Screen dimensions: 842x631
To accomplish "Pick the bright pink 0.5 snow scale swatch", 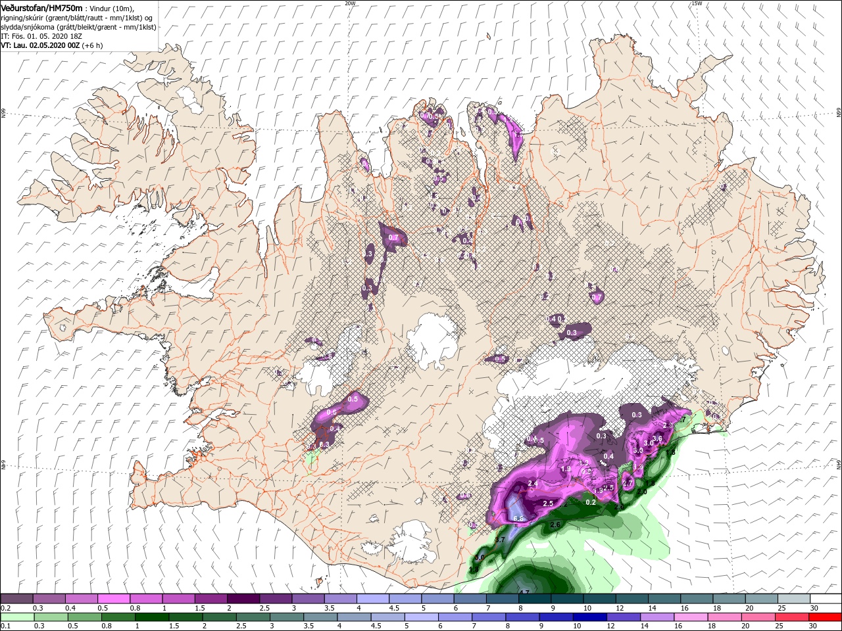I will [x=113, y=599].
